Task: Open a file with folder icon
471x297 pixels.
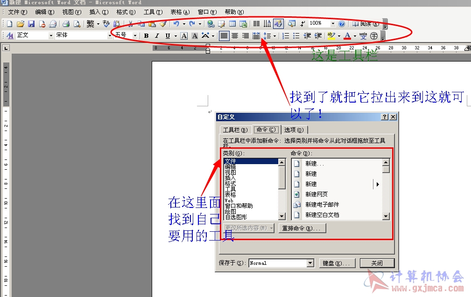Action: tap(21, 24)
